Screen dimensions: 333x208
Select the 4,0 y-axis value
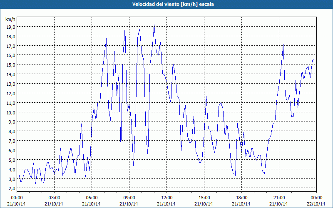point(12,170)
